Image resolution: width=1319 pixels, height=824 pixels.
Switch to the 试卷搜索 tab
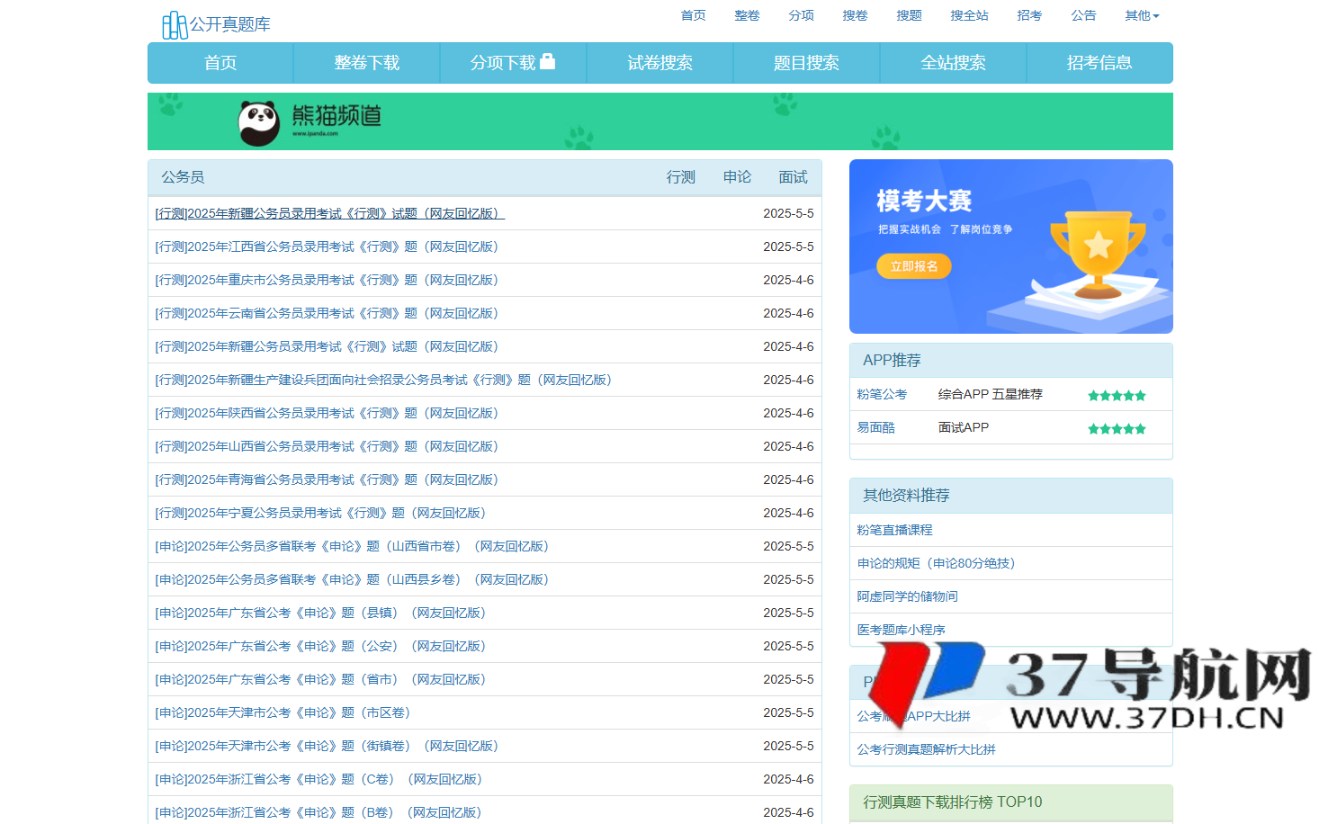coord(659,63)
